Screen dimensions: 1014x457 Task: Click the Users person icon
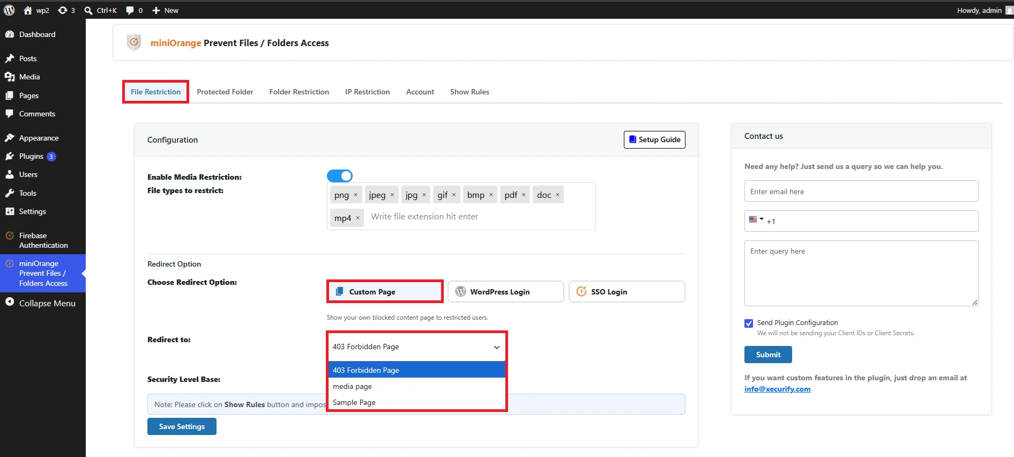tap(10, 174)
